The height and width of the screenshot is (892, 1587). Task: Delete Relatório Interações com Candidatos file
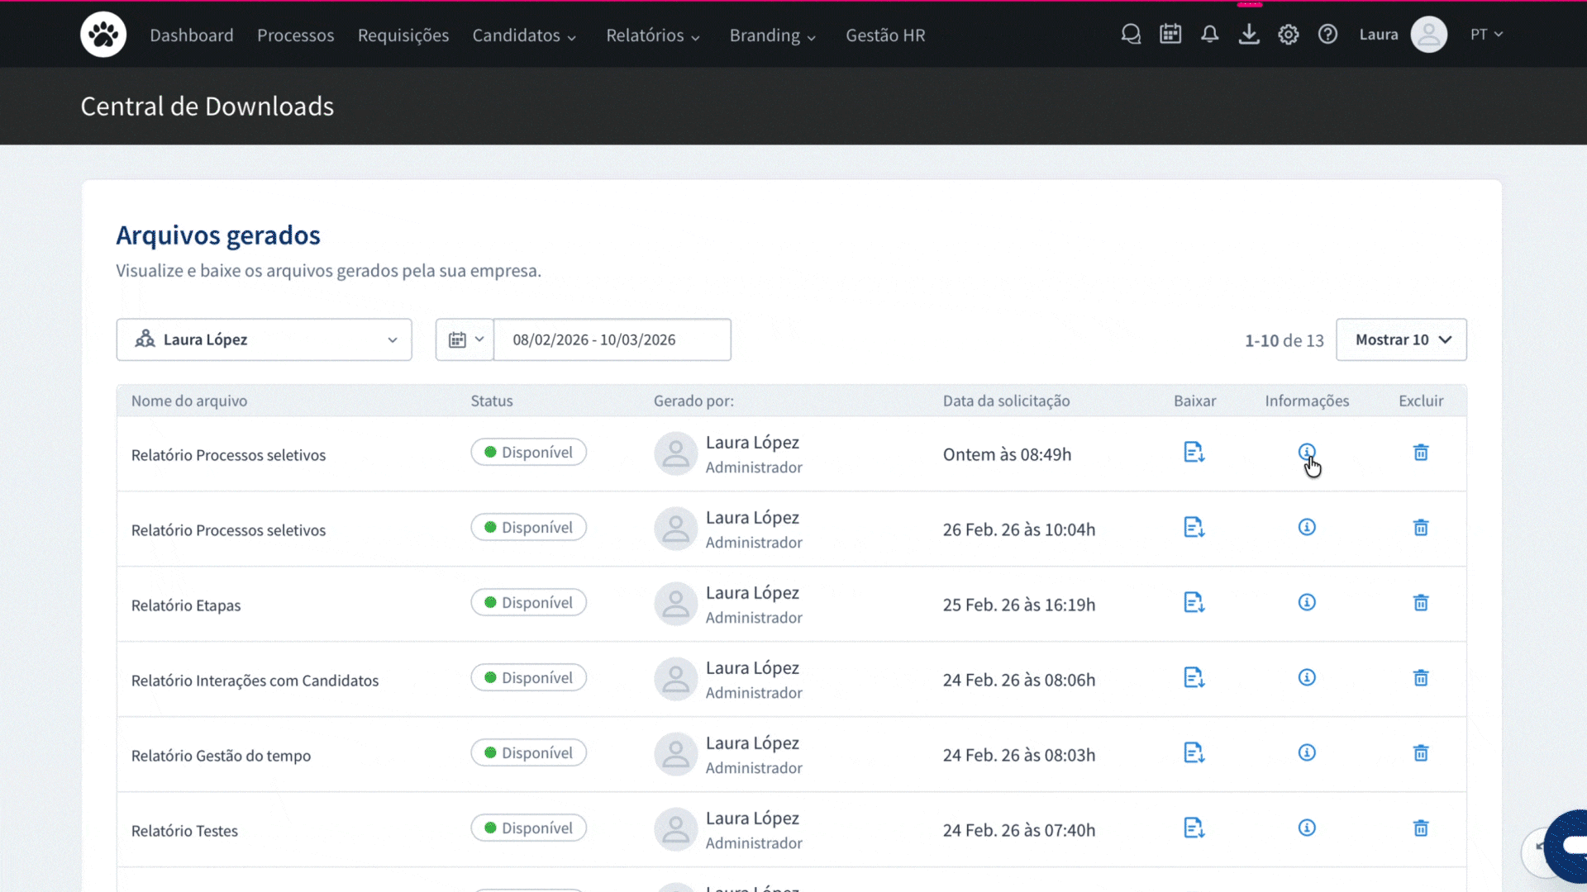[1421, 678]
